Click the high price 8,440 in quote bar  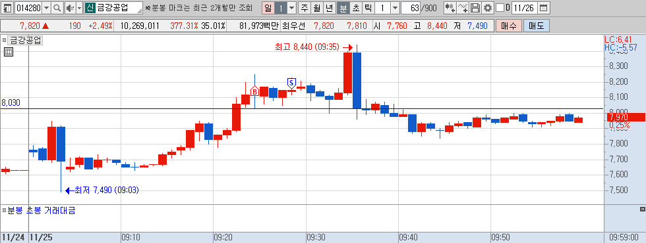pyautogui.click(x=437, y=26)
